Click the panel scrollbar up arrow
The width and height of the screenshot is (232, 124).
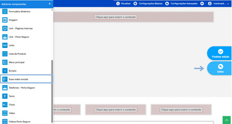(52, 10)
